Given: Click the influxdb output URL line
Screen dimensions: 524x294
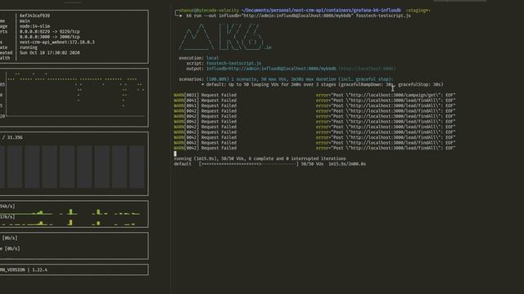Looking at the screenshot, I should (x=300, y=69).
